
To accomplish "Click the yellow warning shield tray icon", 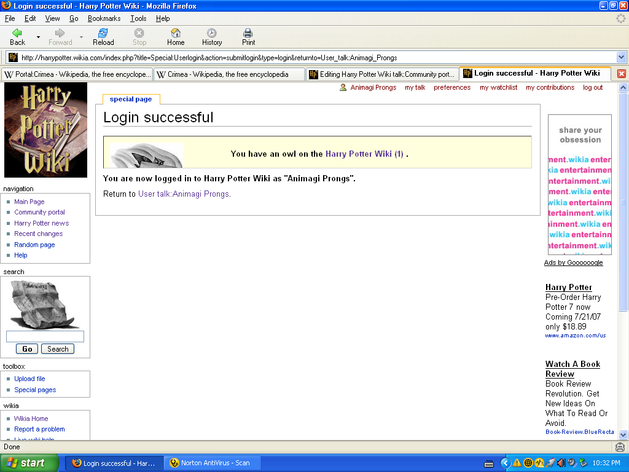I will (x=517, y=463).
